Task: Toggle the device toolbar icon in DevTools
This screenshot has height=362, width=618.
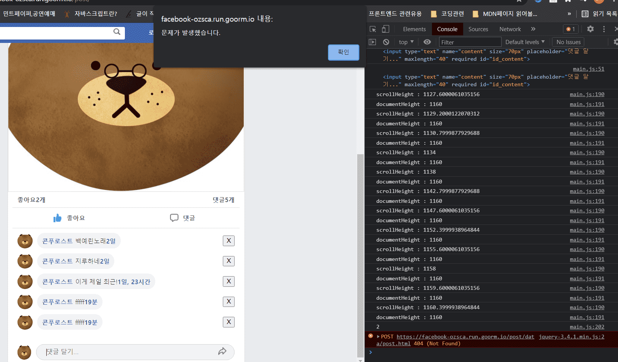Action: pyautogui.click(x=385, y=29)
